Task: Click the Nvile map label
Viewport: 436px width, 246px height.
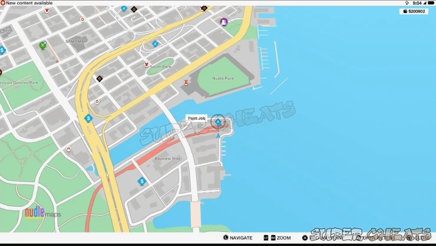Action: pyautogui.click(x=7, y=31)
